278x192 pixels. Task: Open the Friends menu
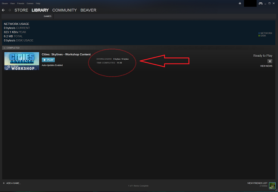[x=20, y=3]
